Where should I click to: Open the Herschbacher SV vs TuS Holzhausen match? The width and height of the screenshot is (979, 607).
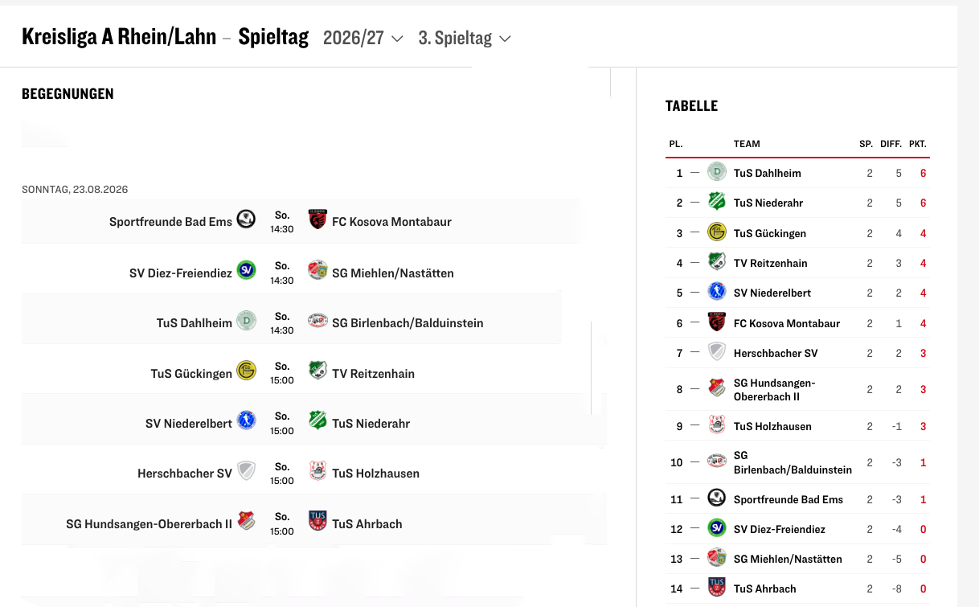(x=314, y=474)
